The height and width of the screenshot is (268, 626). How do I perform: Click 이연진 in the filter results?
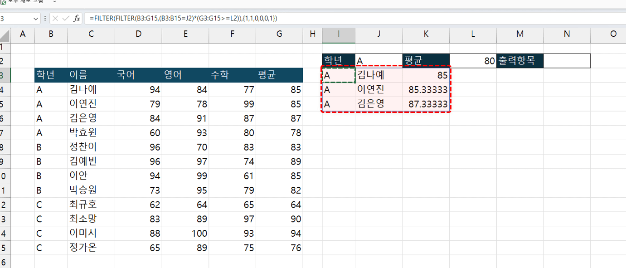pyautogui.click(x=379, y=90)
